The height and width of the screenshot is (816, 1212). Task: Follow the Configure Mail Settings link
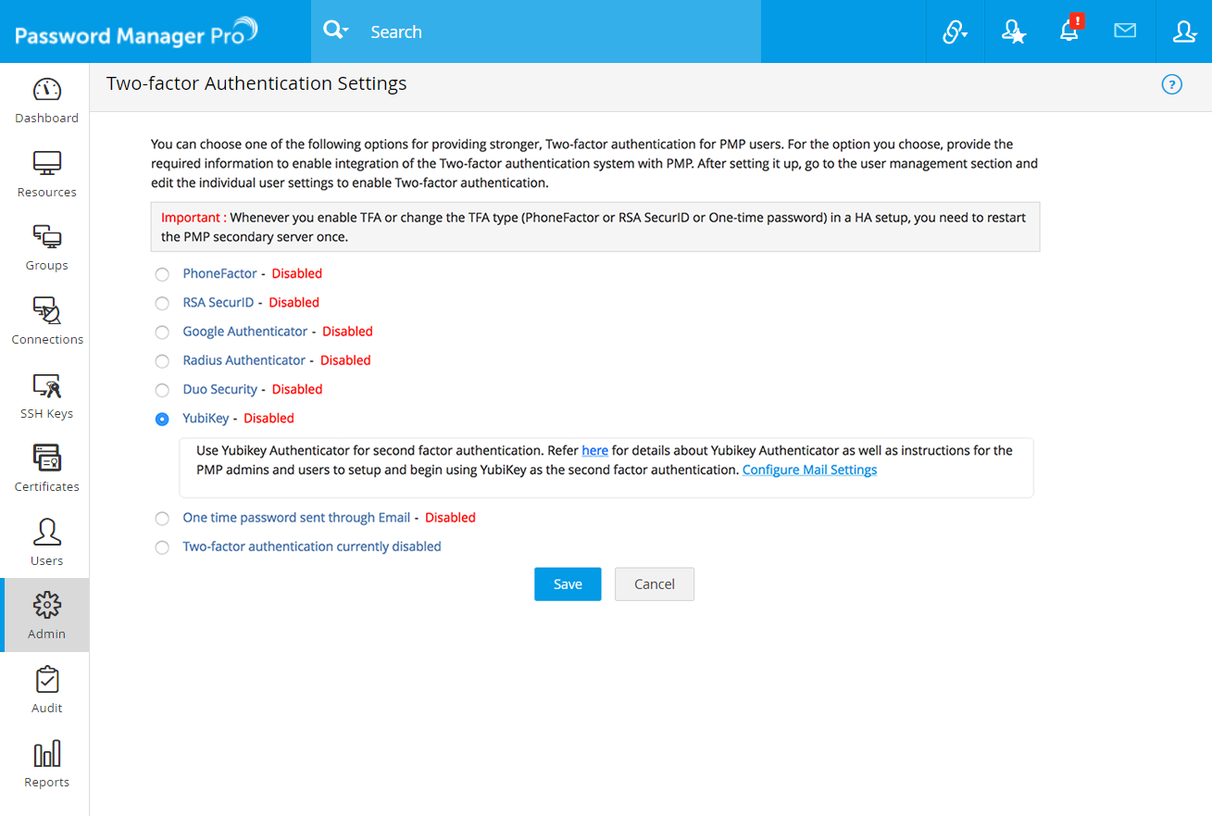click(x=809, y=470)
